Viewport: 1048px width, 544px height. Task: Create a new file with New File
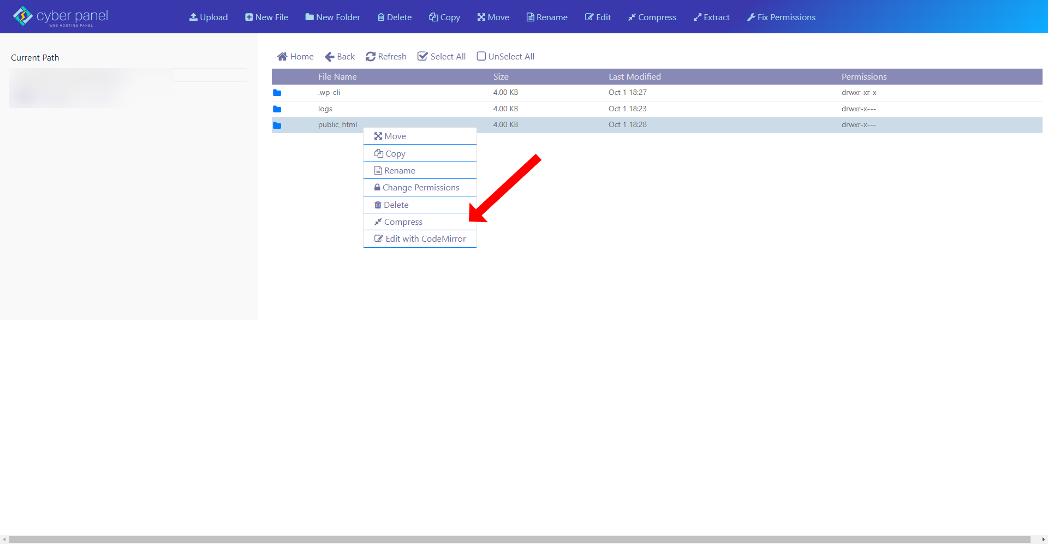[x=266, y=17]
